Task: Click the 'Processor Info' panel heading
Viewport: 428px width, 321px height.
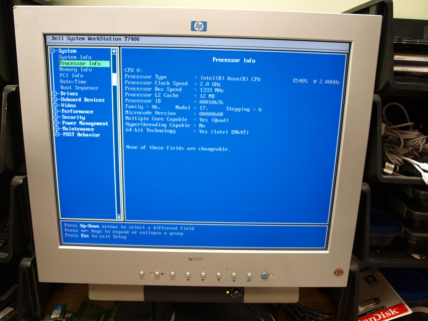Action: point(234,60)
